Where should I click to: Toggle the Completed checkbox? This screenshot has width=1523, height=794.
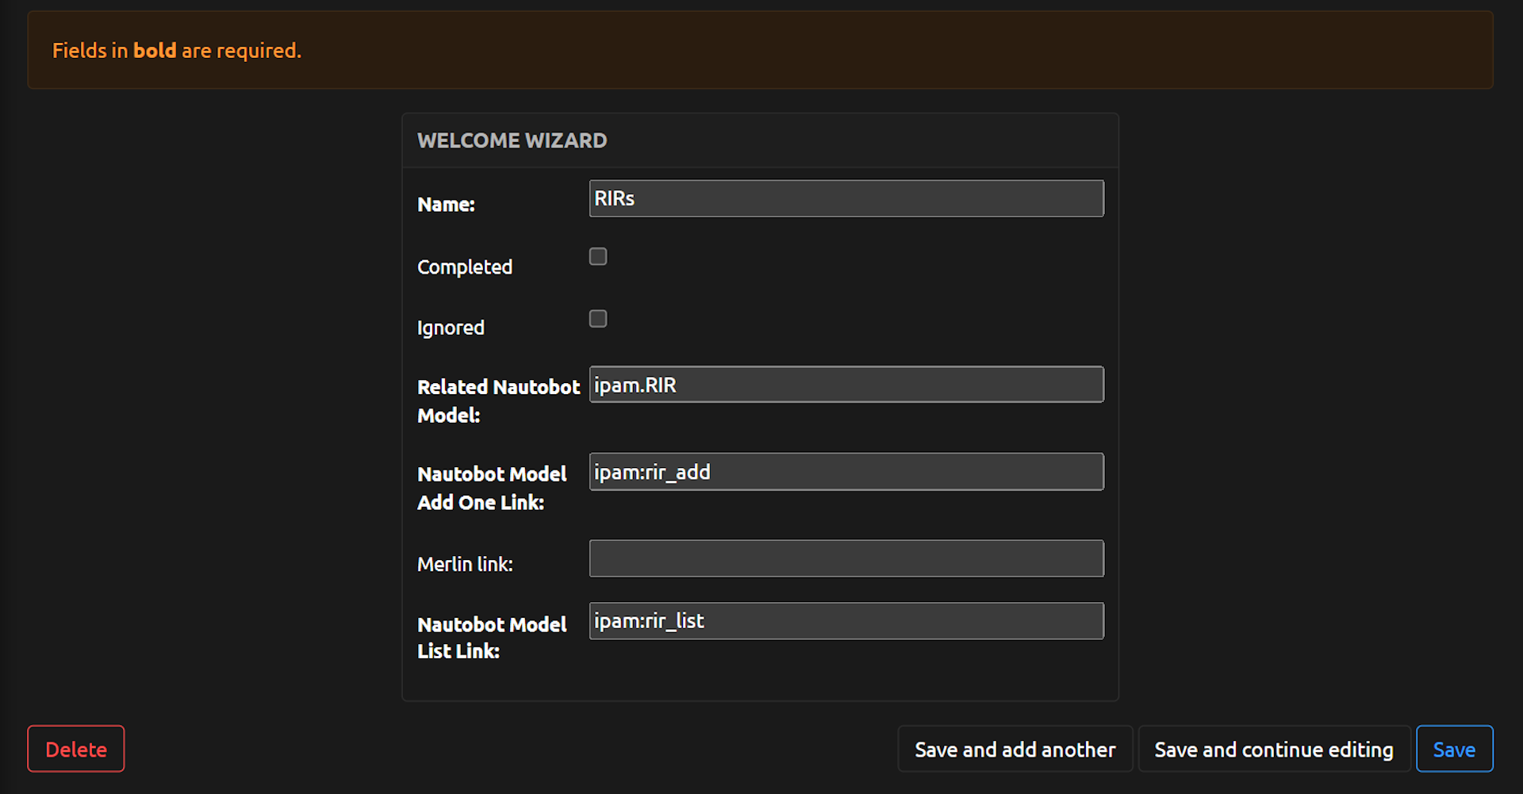pyautogui.click(x=598, y=256)
